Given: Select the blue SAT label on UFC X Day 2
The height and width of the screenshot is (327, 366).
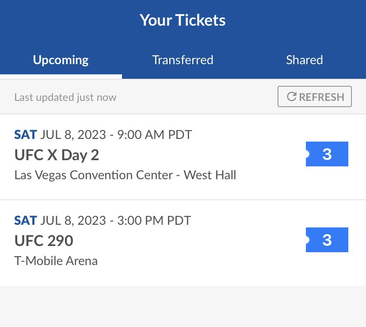Looking at the screenshot, I should pos(26,135).
